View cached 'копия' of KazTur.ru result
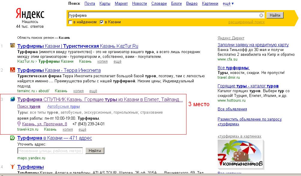This screenshot has height=176, width=301. [x=102, y=61]
